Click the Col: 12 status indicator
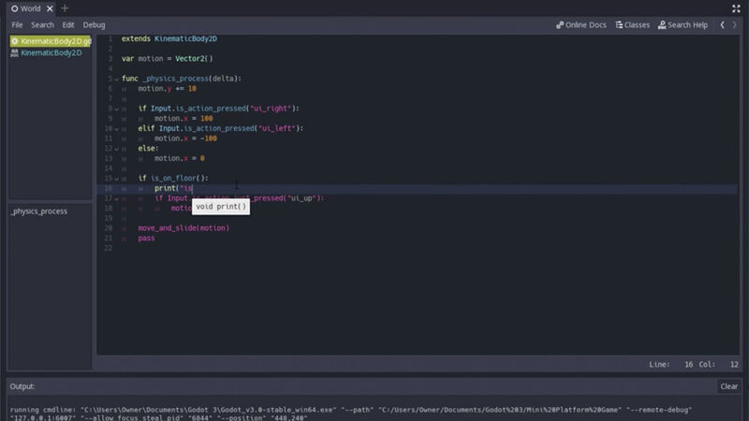 [719, 364]
